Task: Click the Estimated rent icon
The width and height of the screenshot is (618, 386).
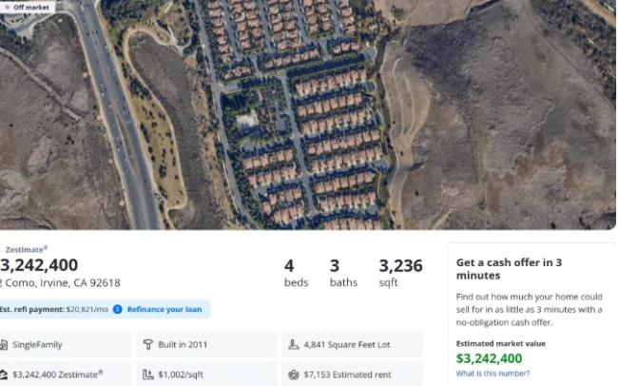Action: (293, 375)
